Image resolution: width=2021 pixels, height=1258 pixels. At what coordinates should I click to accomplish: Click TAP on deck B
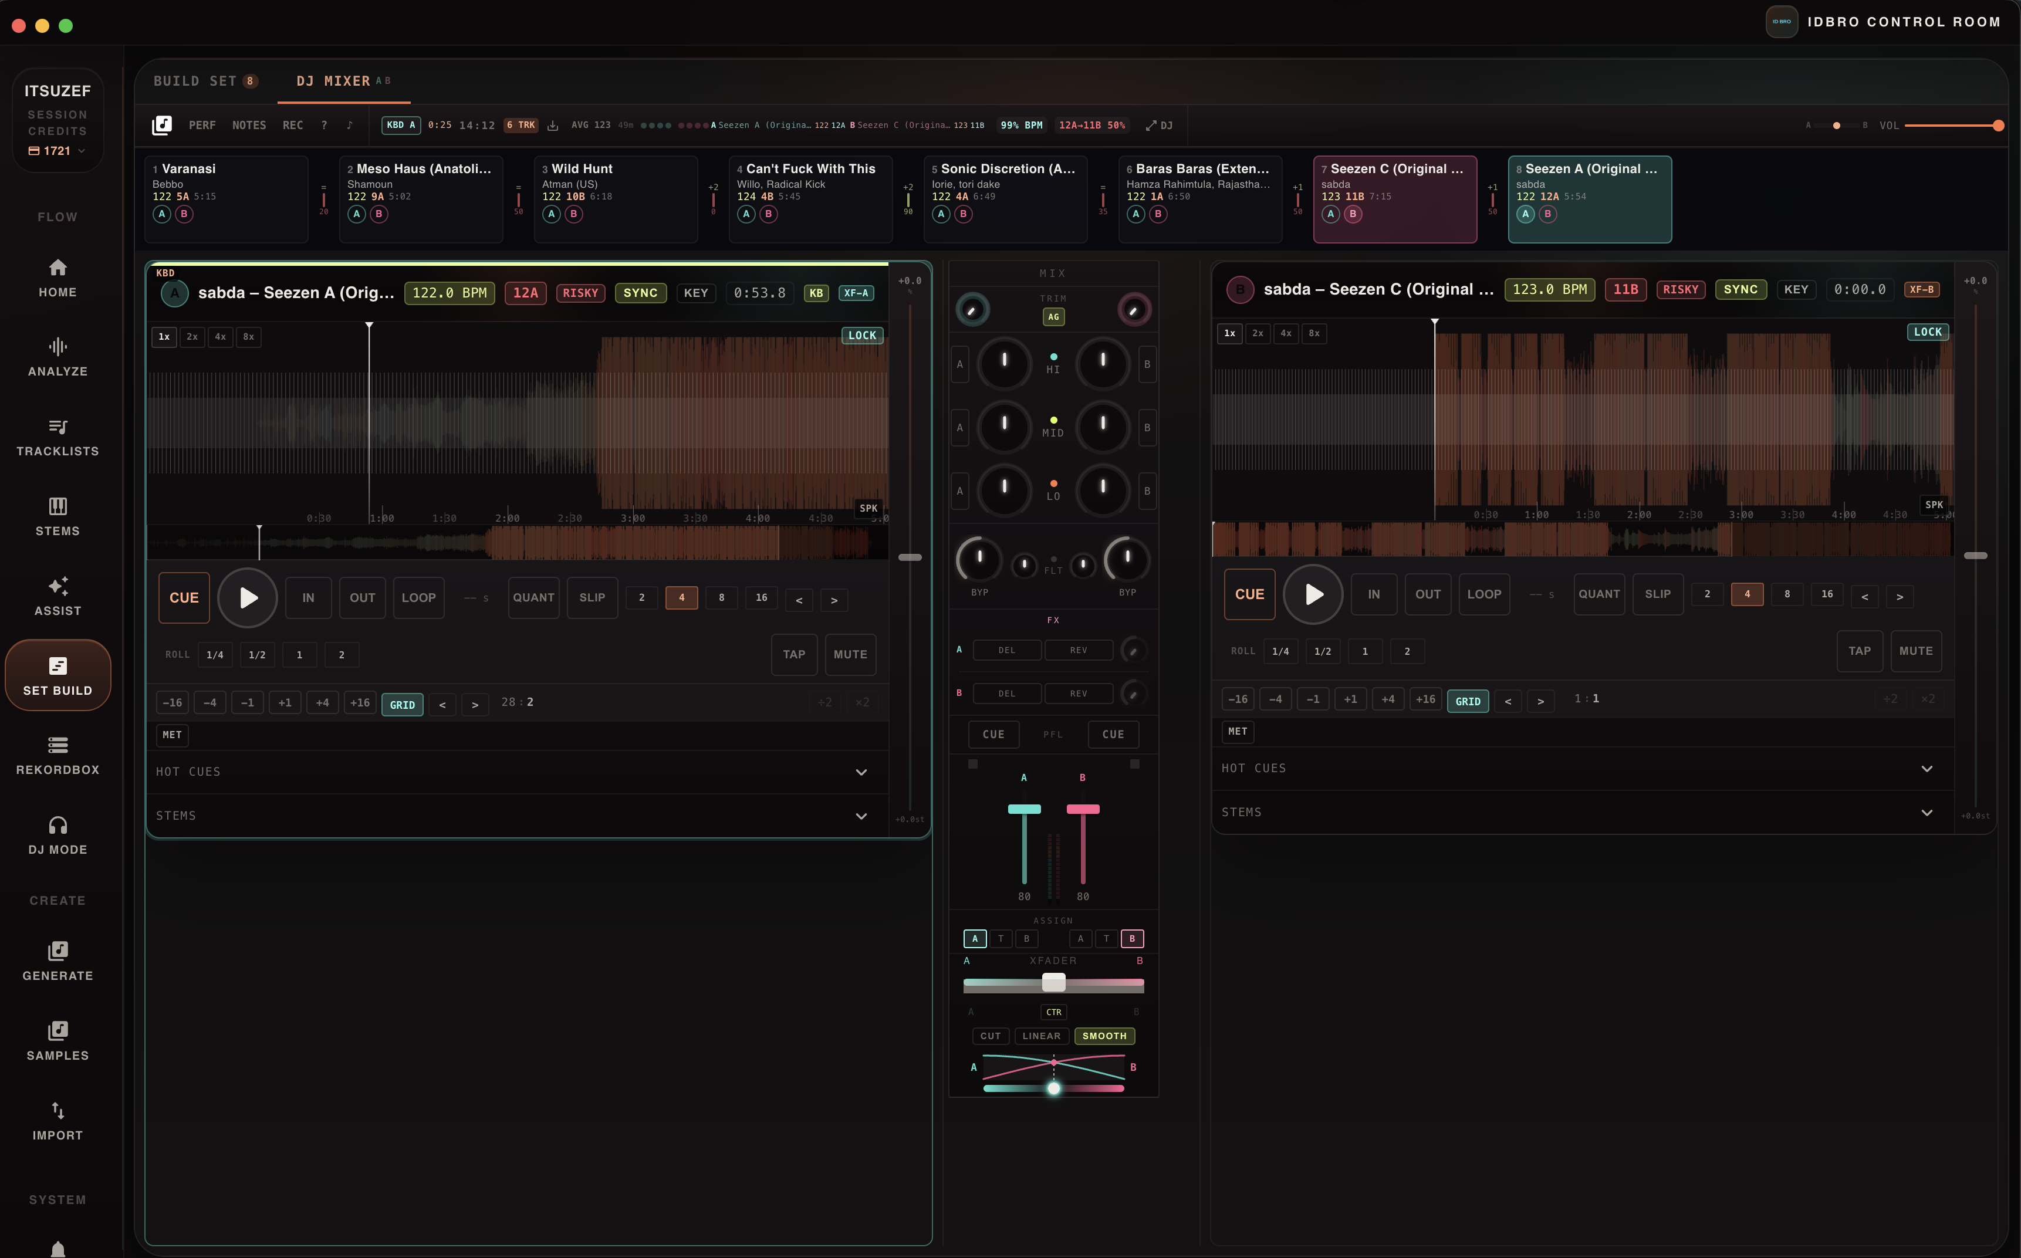[1860, 651]
